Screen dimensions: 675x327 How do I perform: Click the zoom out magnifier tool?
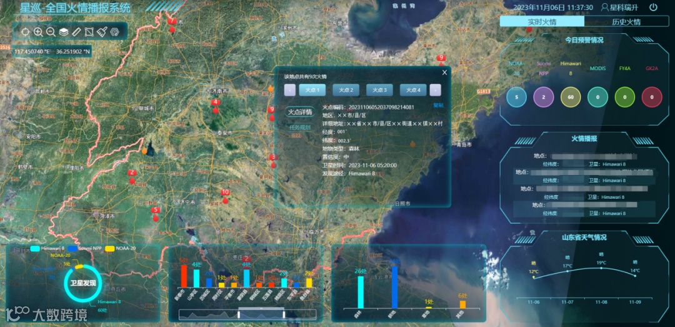click(51, 31)
